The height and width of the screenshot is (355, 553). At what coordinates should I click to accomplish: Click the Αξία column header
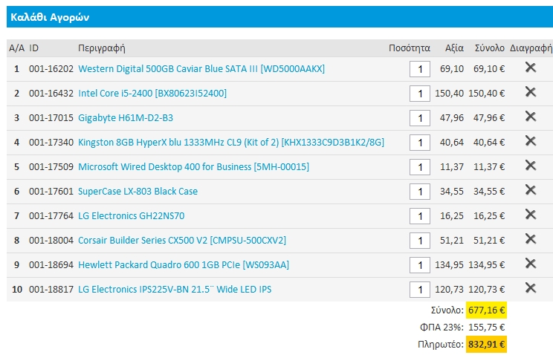(x=454, y=48)
